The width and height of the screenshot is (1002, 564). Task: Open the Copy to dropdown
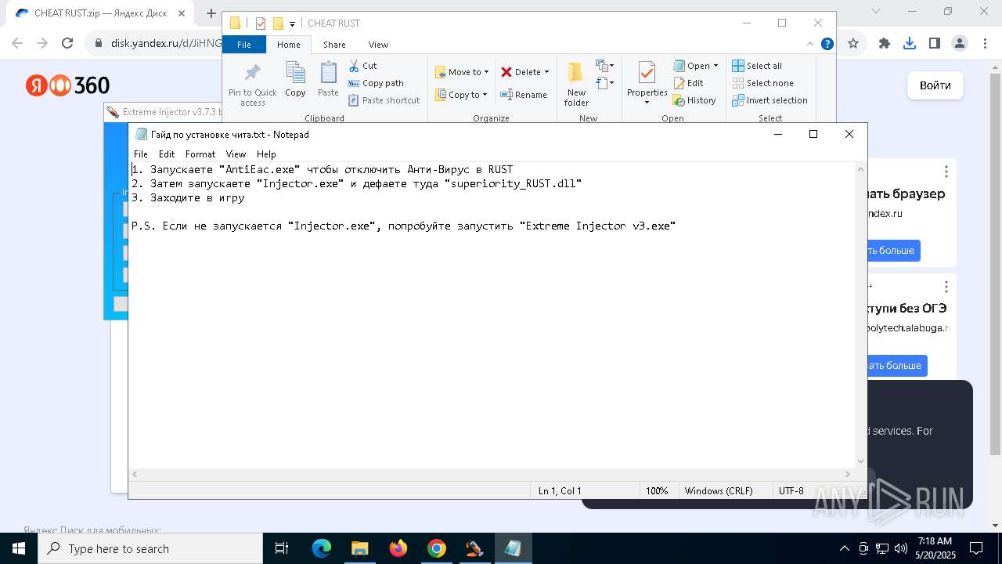(x=462, y=95)
